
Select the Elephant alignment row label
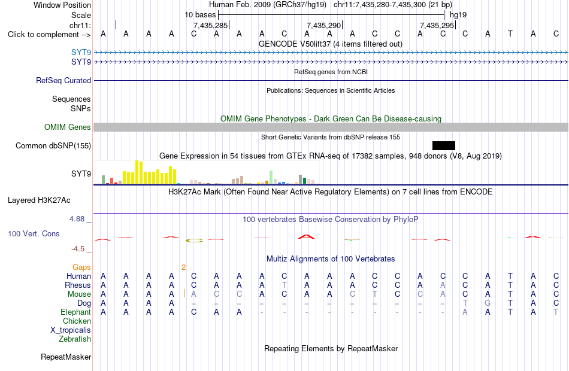(75, 312)
